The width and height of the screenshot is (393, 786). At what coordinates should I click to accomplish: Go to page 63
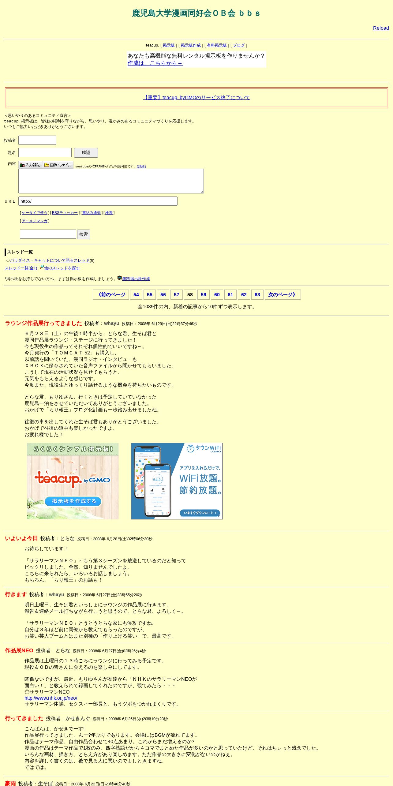click(257, 295)
